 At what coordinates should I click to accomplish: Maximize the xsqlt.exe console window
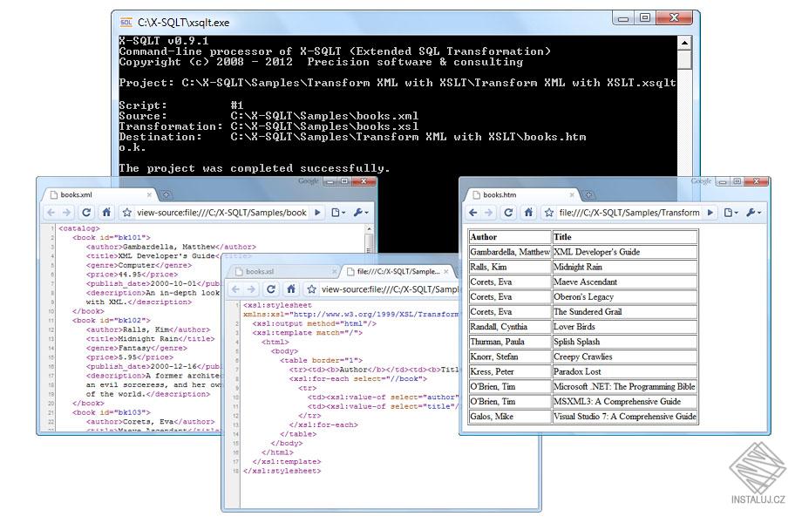point(645,18)
